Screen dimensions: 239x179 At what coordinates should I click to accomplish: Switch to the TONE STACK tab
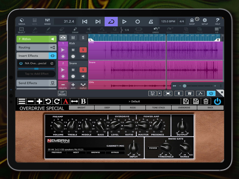pyautogui.click(x=158, y=108)
